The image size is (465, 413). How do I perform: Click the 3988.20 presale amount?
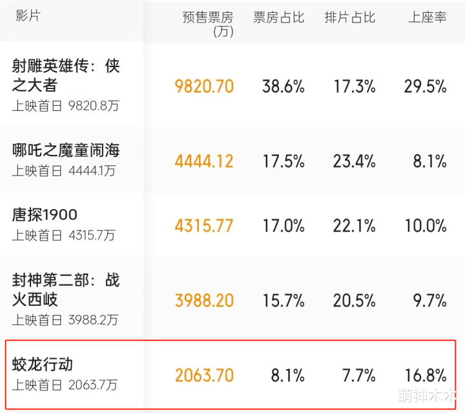pos(204,300)
